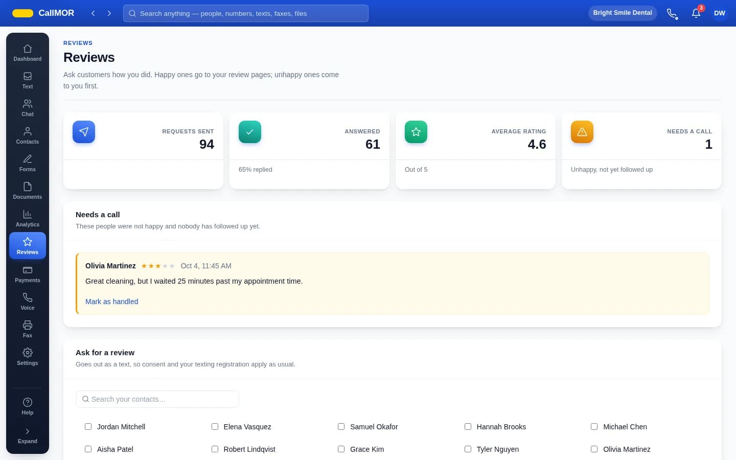Check Olivia Martinez in the contact list
The width and height of the screenshot is (736, 460).
(x=594, y=449)
